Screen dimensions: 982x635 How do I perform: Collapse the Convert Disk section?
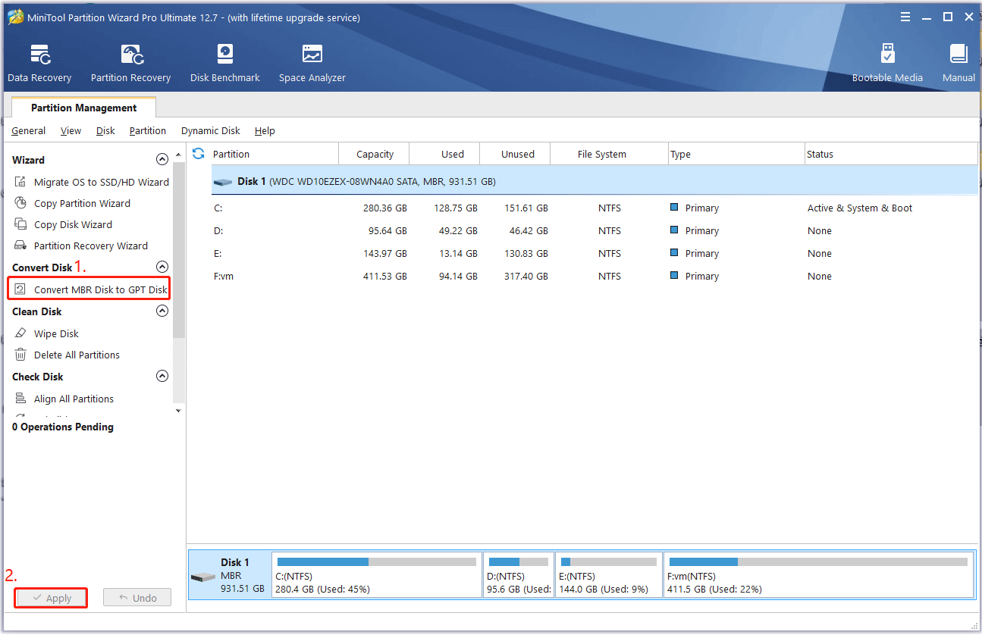click(x=162, y=267)
